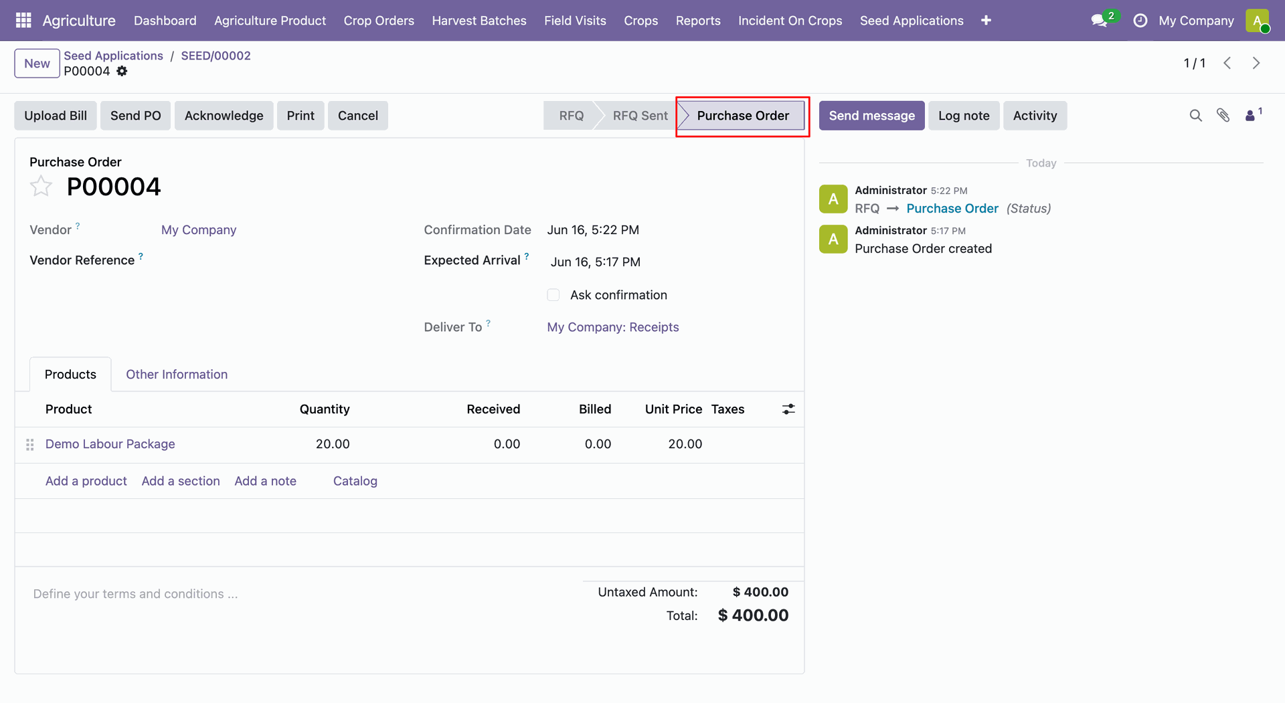Open the apps grid menu icon
The image size is (1285, 703).
coord(23,21)
